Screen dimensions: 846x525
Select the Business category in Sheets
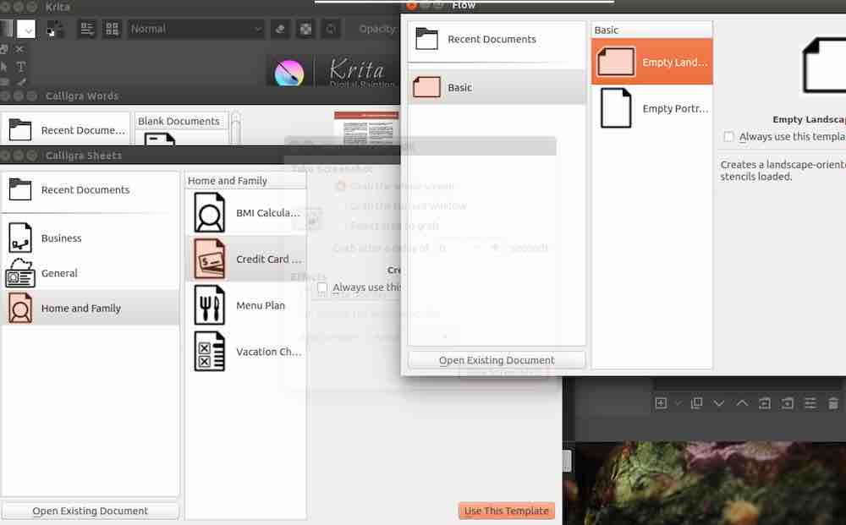91,238
